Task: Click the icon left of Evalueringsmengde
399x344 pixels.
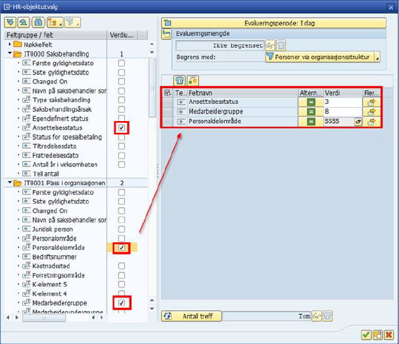Action: [167, 34]
